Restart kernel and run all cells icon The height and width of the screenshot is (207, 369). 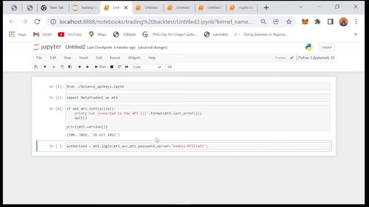click(127, 67)
